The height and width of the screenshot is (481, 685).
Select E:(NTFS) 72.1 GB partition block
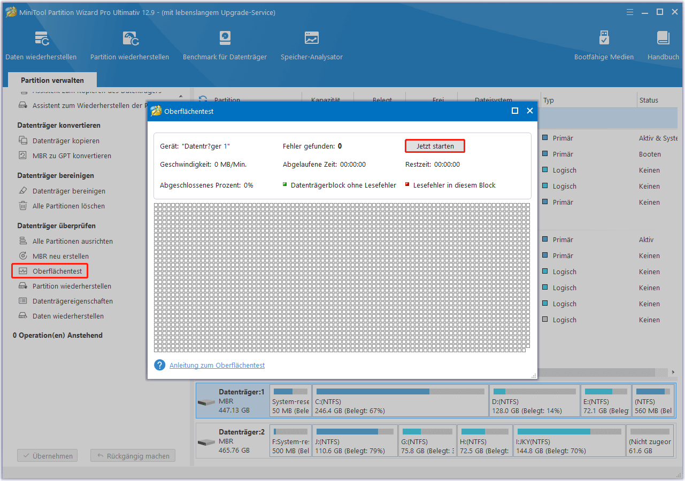pyautogui.click(x=606, y=401)
